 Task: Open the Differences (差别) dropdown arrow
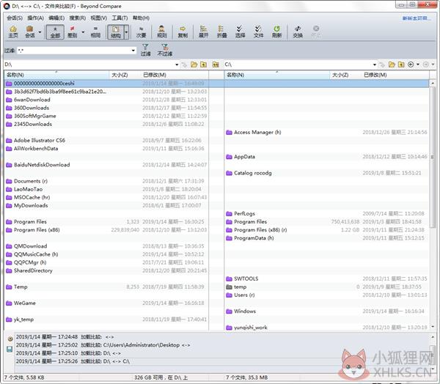click(83, 32)
